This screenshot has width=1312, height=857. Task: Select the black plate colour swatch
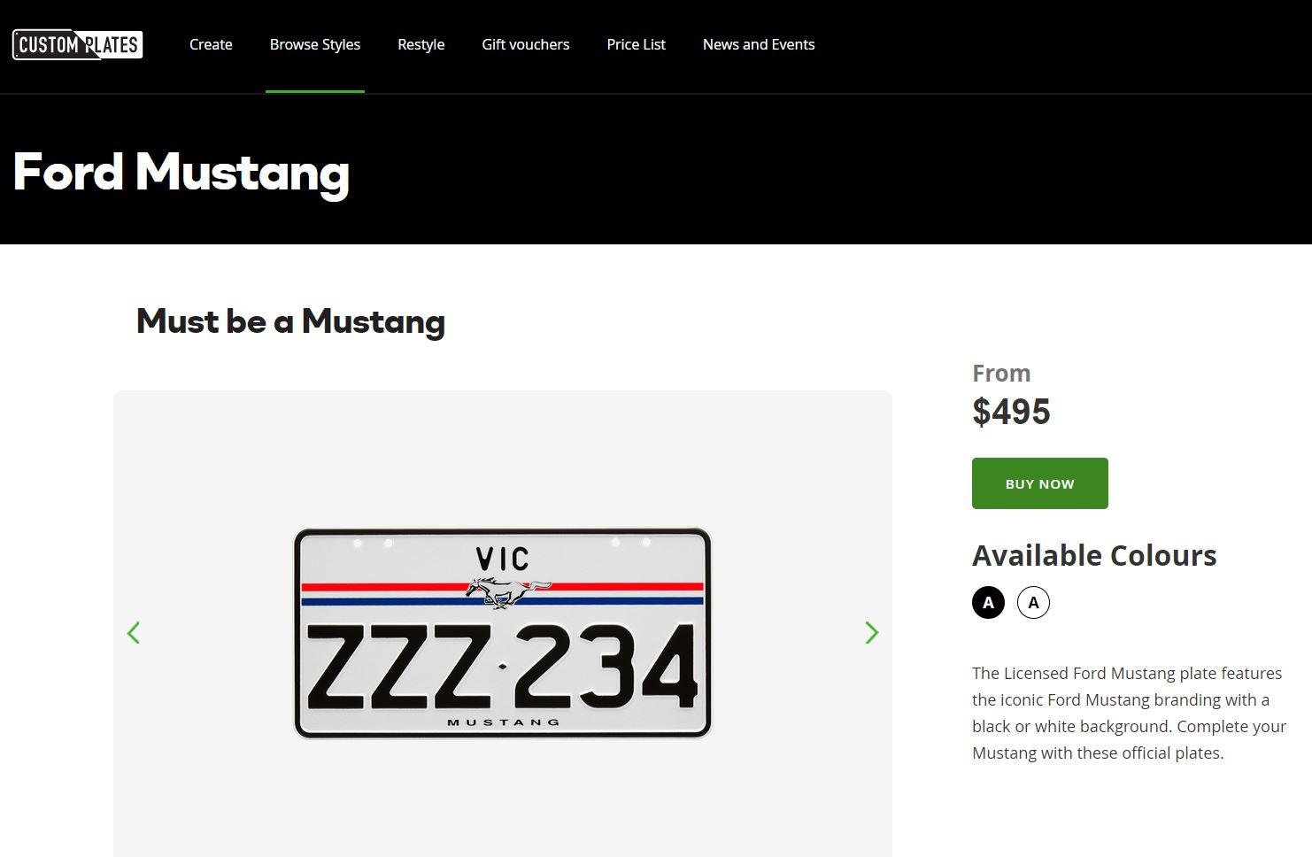click(988, 603)
